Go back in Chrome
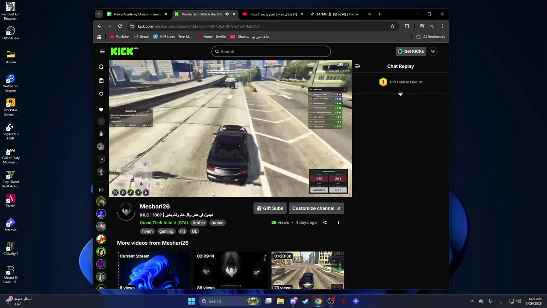547x308 pixels. point(100,26)
